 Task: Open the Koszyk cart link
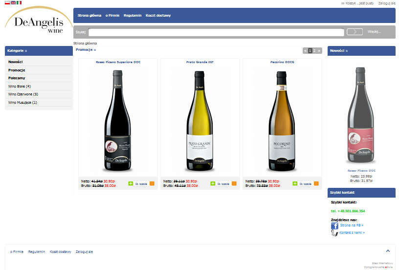359,3
